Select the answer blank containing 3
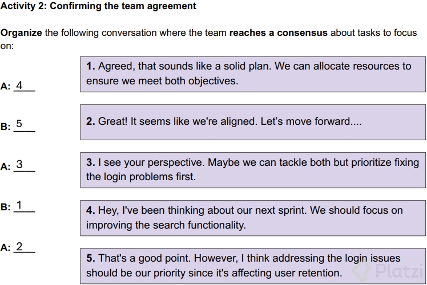Screen dimensions: 427x285 (23, 166)
